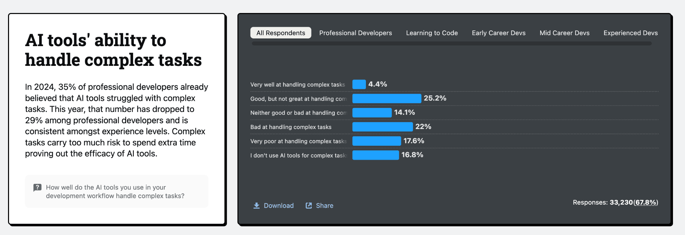
Task: Click the question mark speech bubble icon
Action: pos(37,188)
